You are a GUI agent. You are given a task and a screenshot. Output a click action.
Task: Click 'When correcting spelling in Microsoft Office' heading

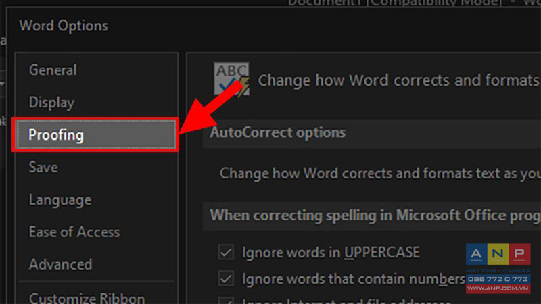click(375, 216)
